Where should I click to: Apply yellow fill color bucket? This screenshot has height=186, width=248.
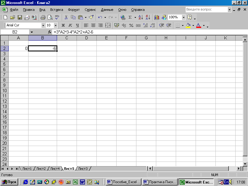(188, 25)
